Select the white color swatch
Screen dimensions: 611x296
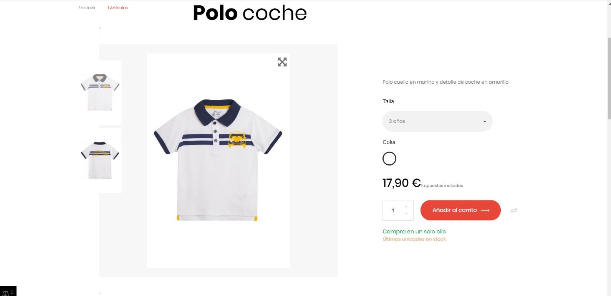point(389,159)
